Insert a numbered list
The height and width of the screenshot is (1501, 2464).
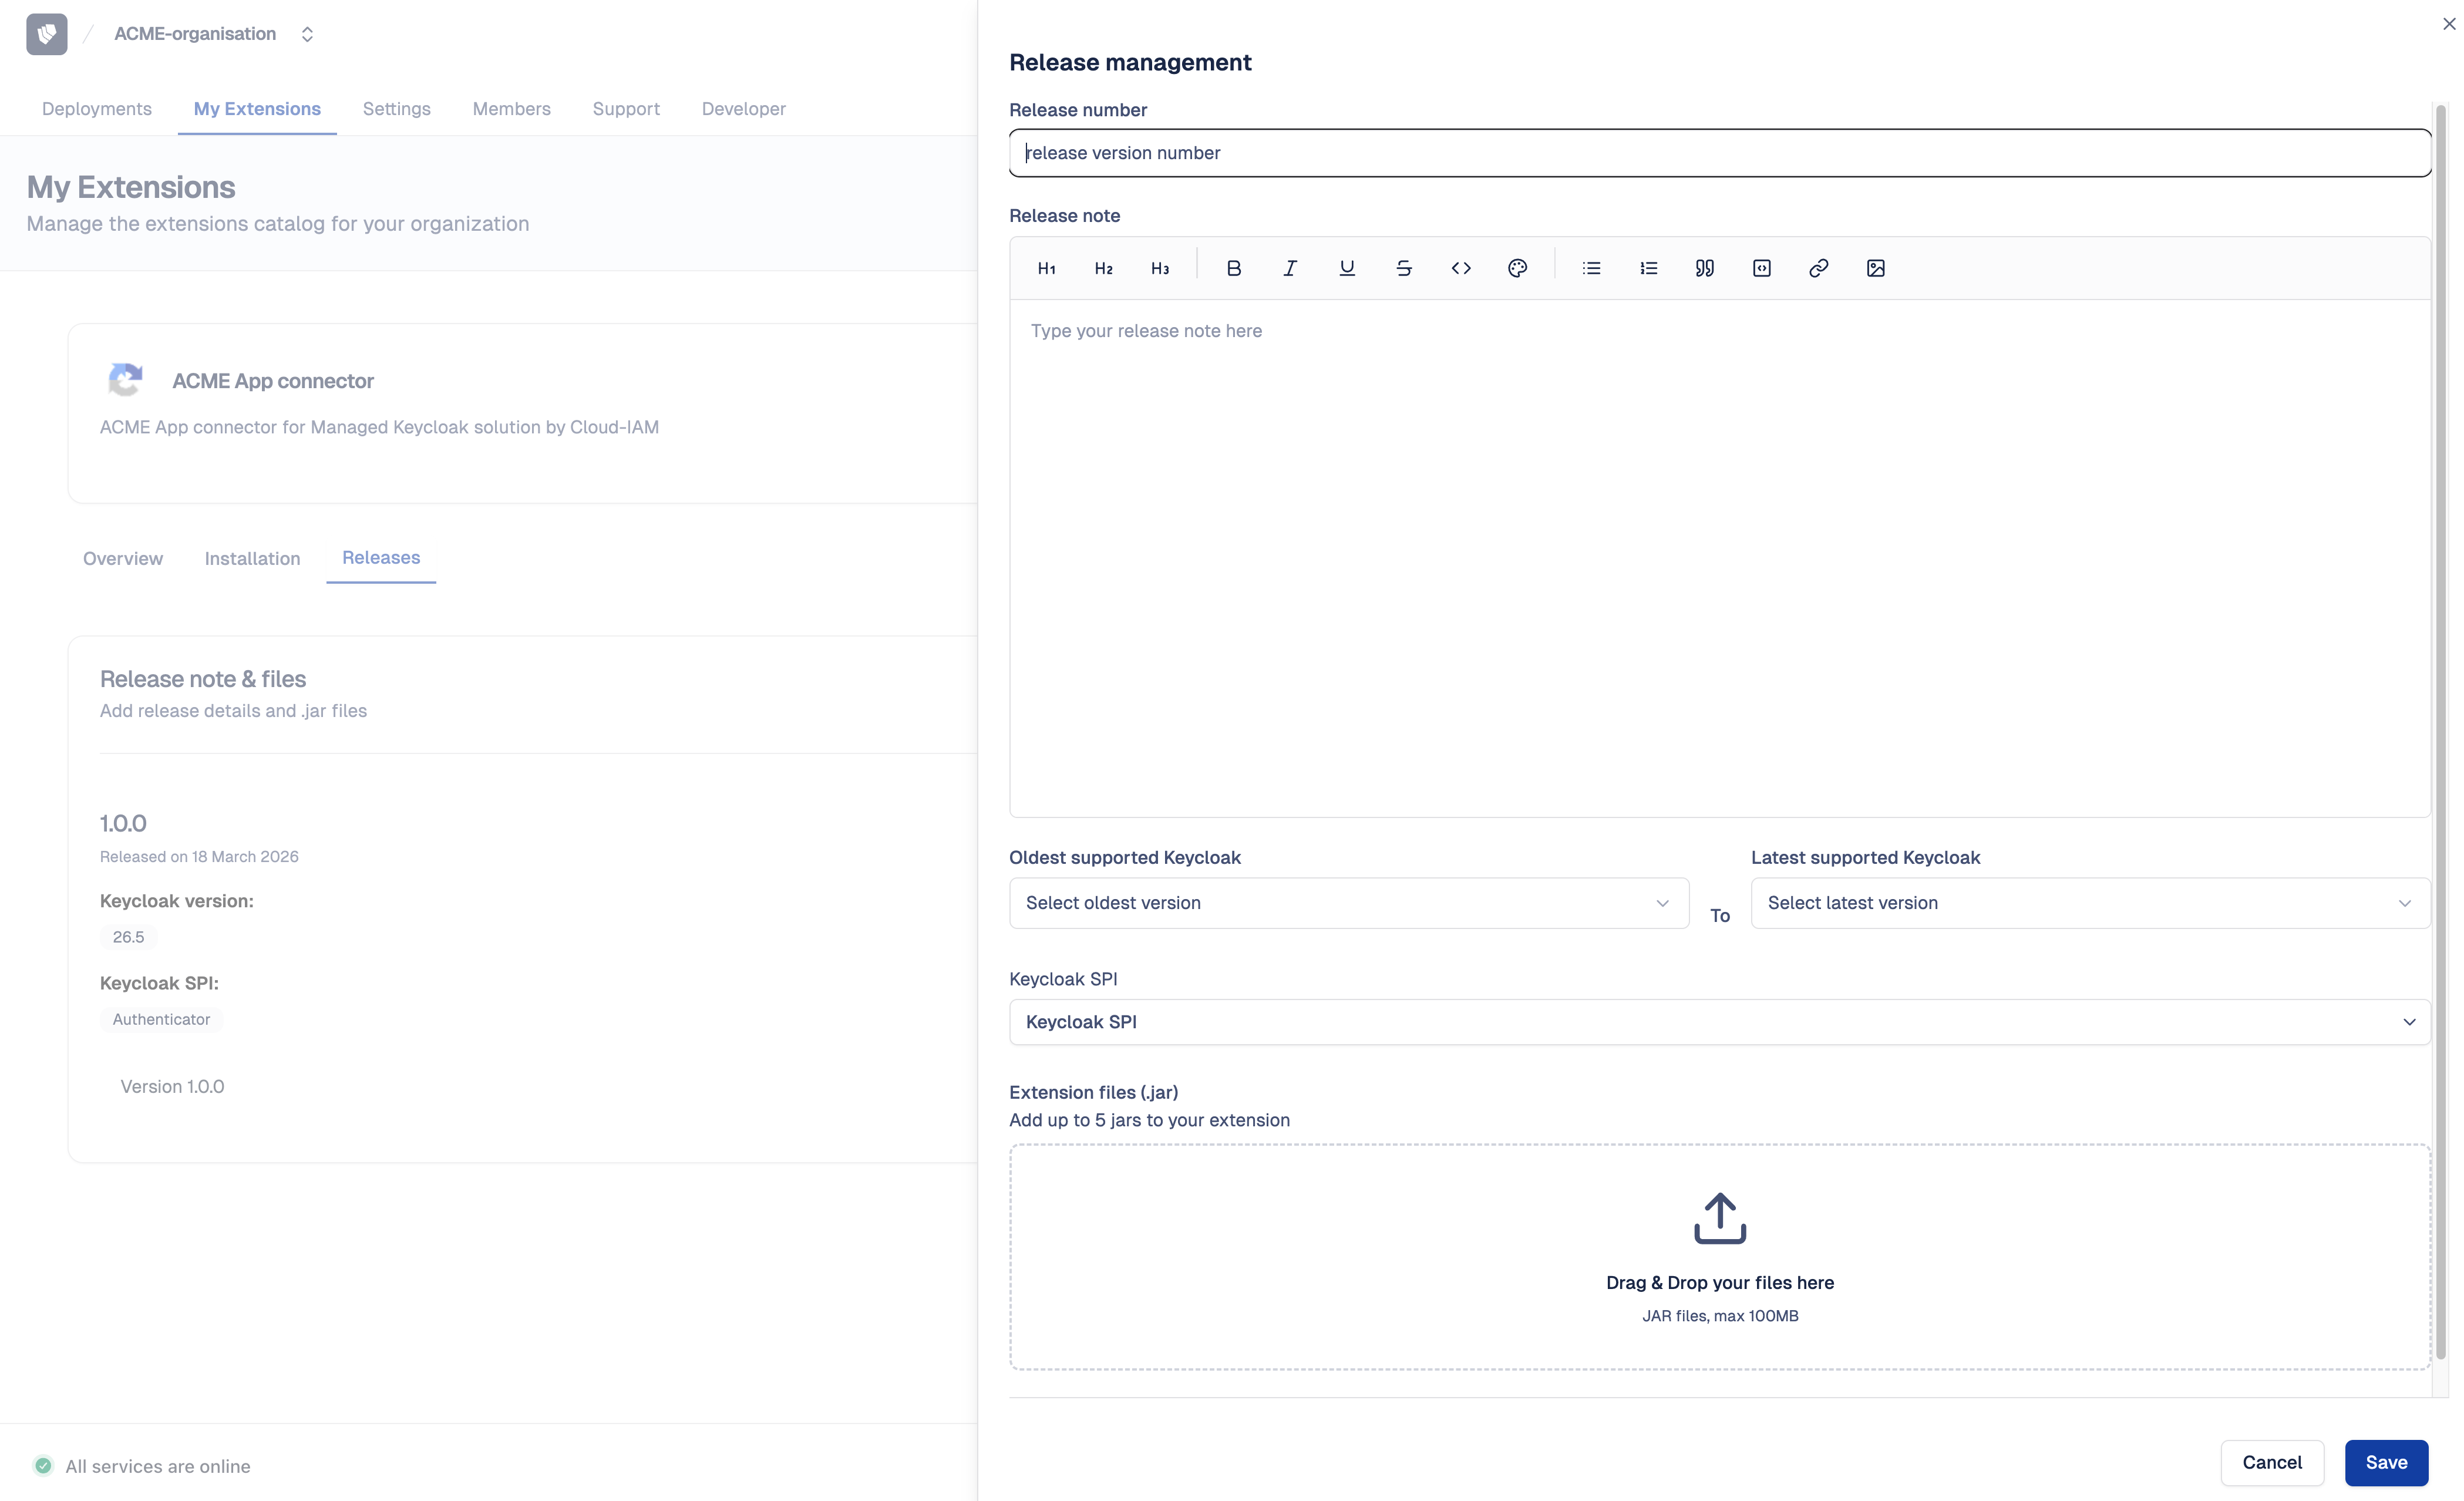point(1648,268)
